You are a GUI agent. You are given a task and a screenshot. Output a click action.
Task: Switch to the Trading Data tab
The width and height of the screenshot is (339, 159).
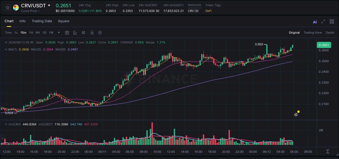42,21
